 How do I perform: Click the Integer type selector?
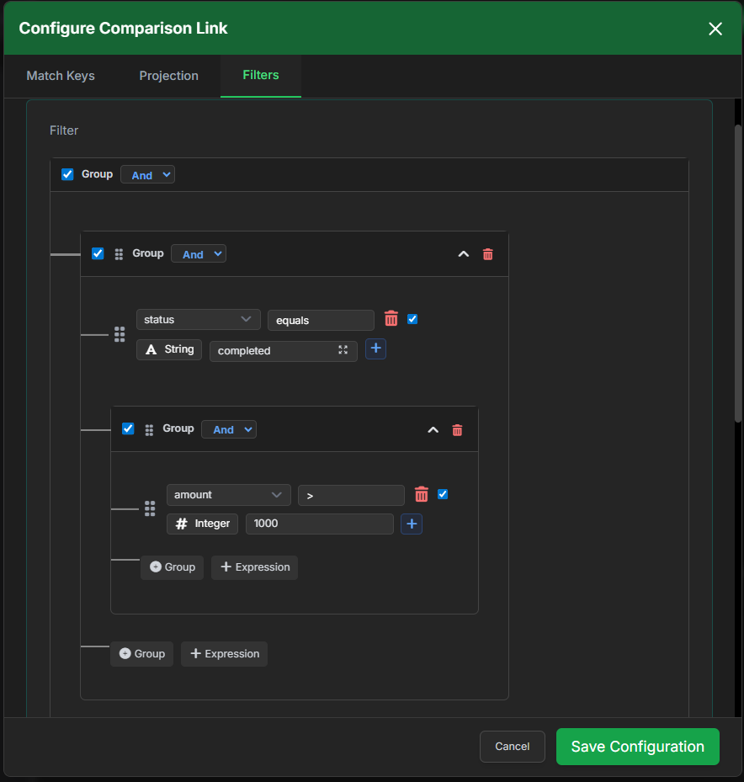tap(202, 524)
